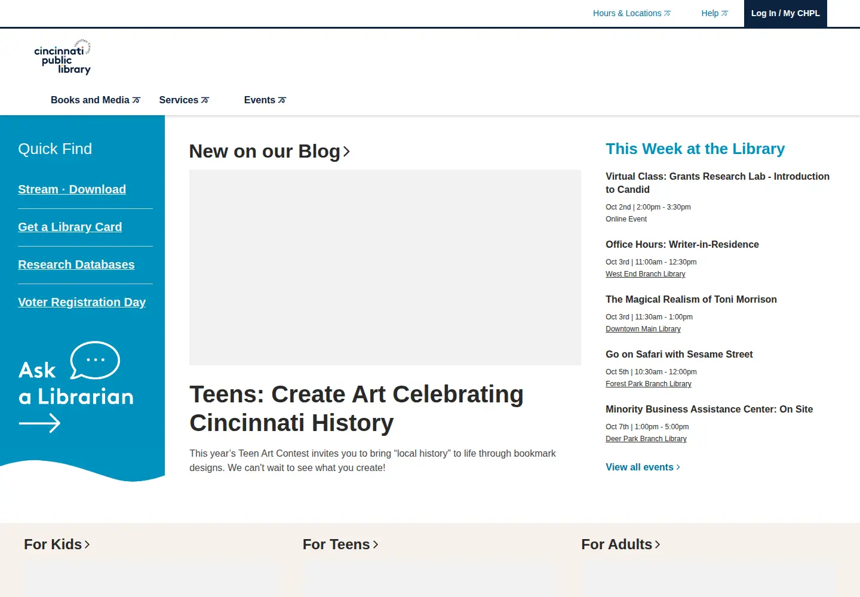Open the Hours & Locations dropdown

click(632, 13)
